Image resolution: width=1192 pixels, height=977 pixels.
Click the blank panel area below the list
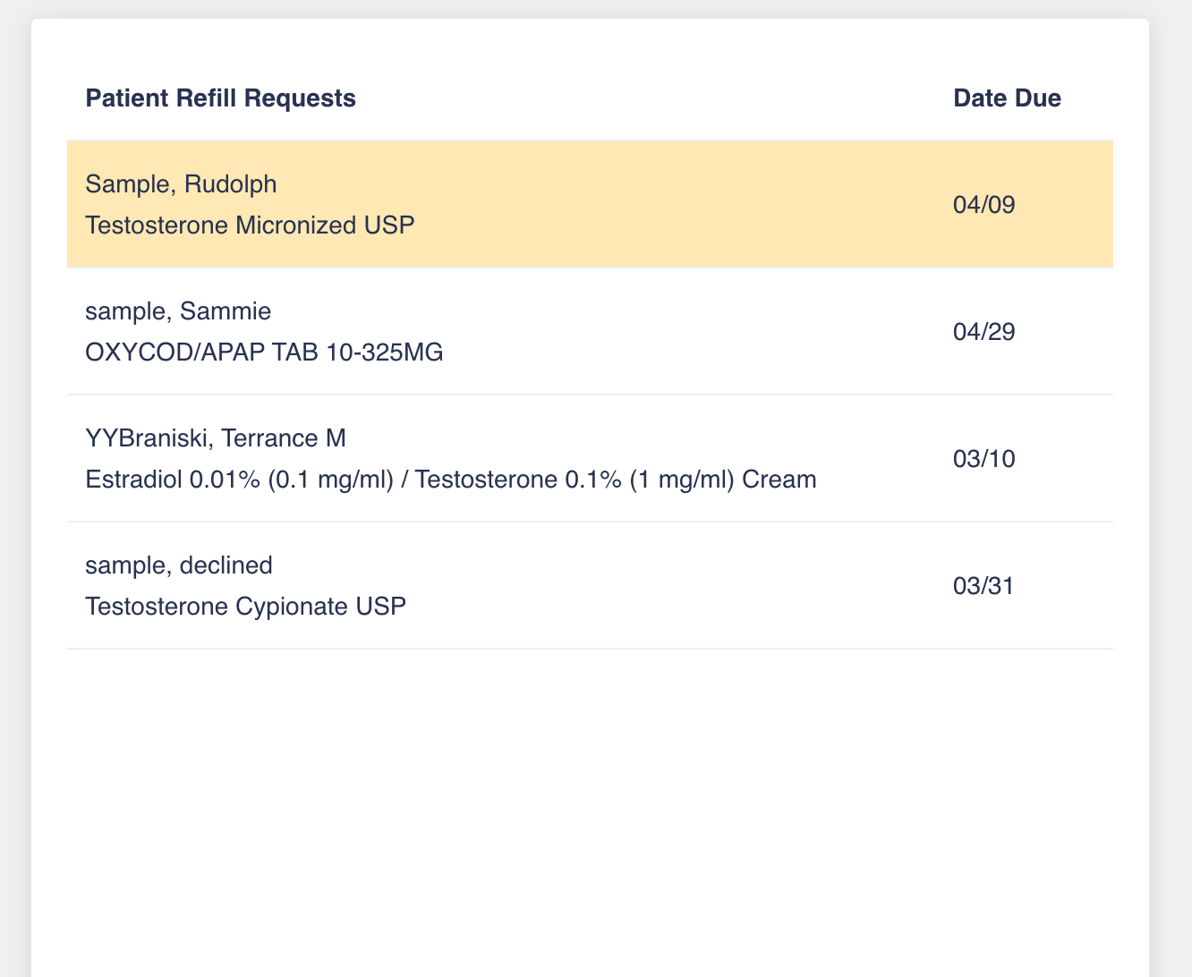click(591, 805)
